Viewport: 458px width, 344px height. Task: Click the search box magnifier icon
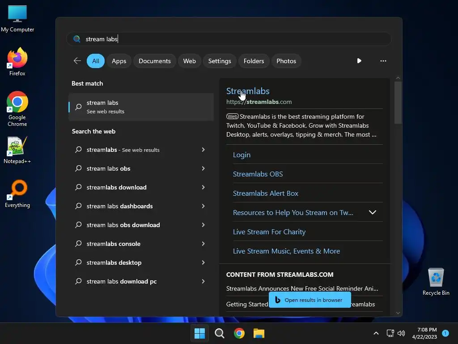[x=77, y=39]
